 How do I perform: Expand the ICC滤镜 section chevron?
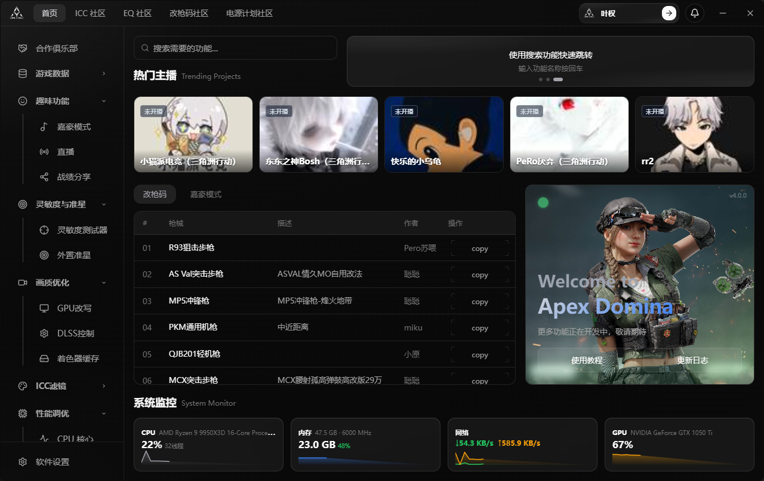point(104,386)
